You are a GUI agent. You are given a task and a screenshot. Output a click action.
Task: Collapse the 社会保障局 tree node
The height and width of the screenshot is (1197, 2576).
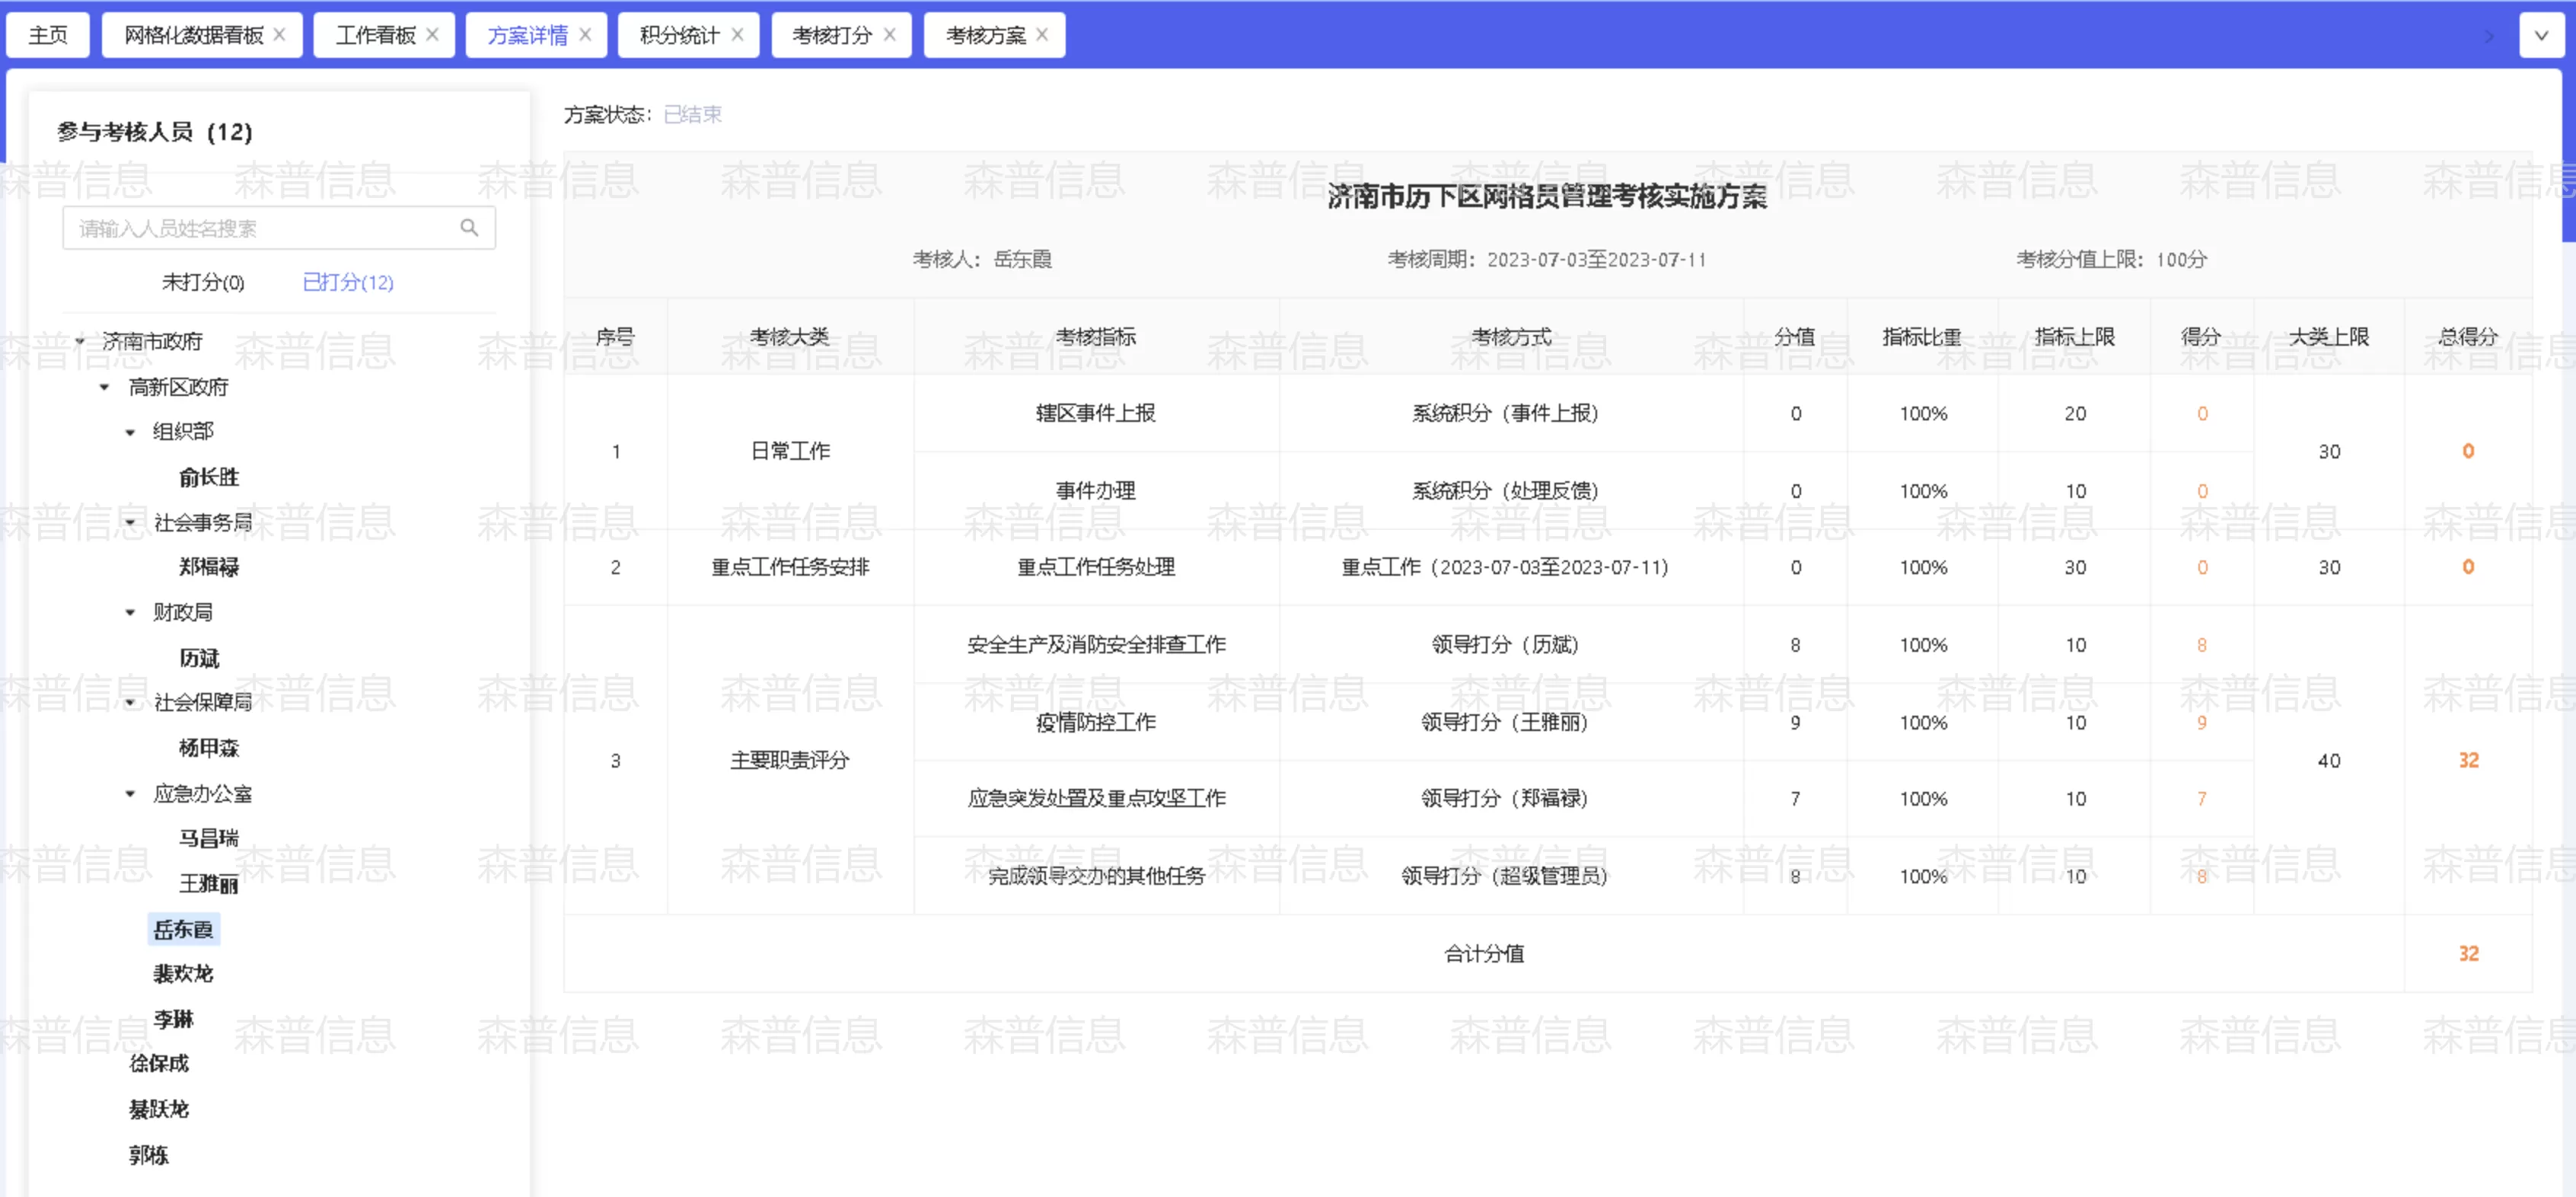pyautogui.click(x=130, y=703)
